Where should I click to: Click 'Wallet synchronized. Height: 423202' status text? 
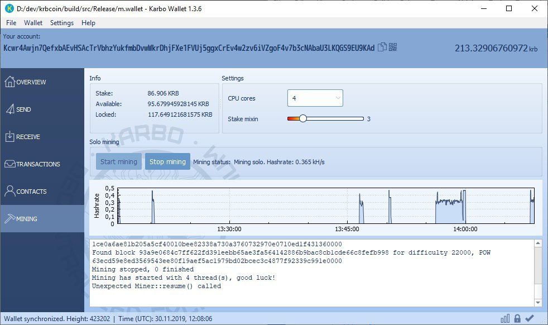point(57,319)
